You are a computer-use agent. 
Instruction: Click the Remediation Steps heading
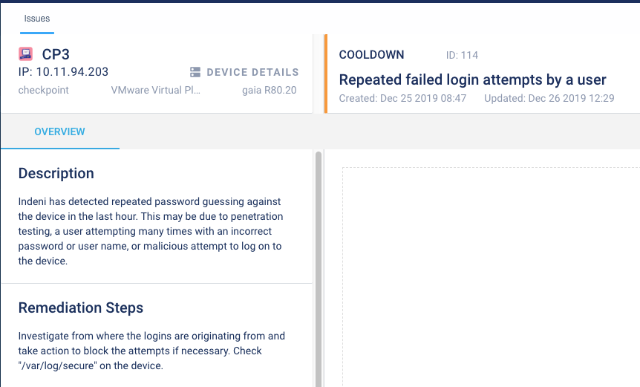pyautogui.click(x=81, y=308)
